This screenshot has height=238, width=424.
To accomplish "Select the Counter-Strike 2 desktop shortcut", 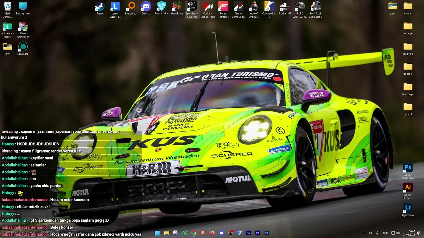I will pyautogui.click(x=269, y=10).
